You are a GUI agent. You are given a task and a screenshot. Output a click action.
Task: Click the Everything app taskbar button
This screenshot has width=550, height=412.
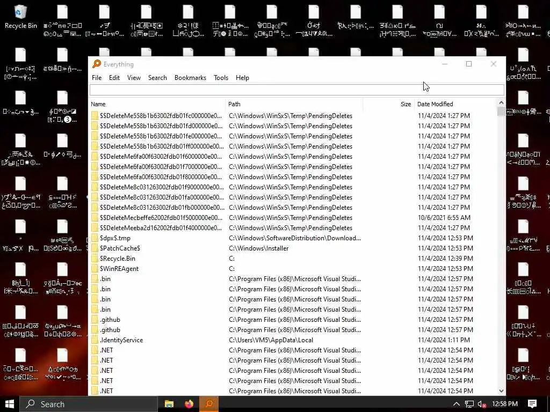209,404
